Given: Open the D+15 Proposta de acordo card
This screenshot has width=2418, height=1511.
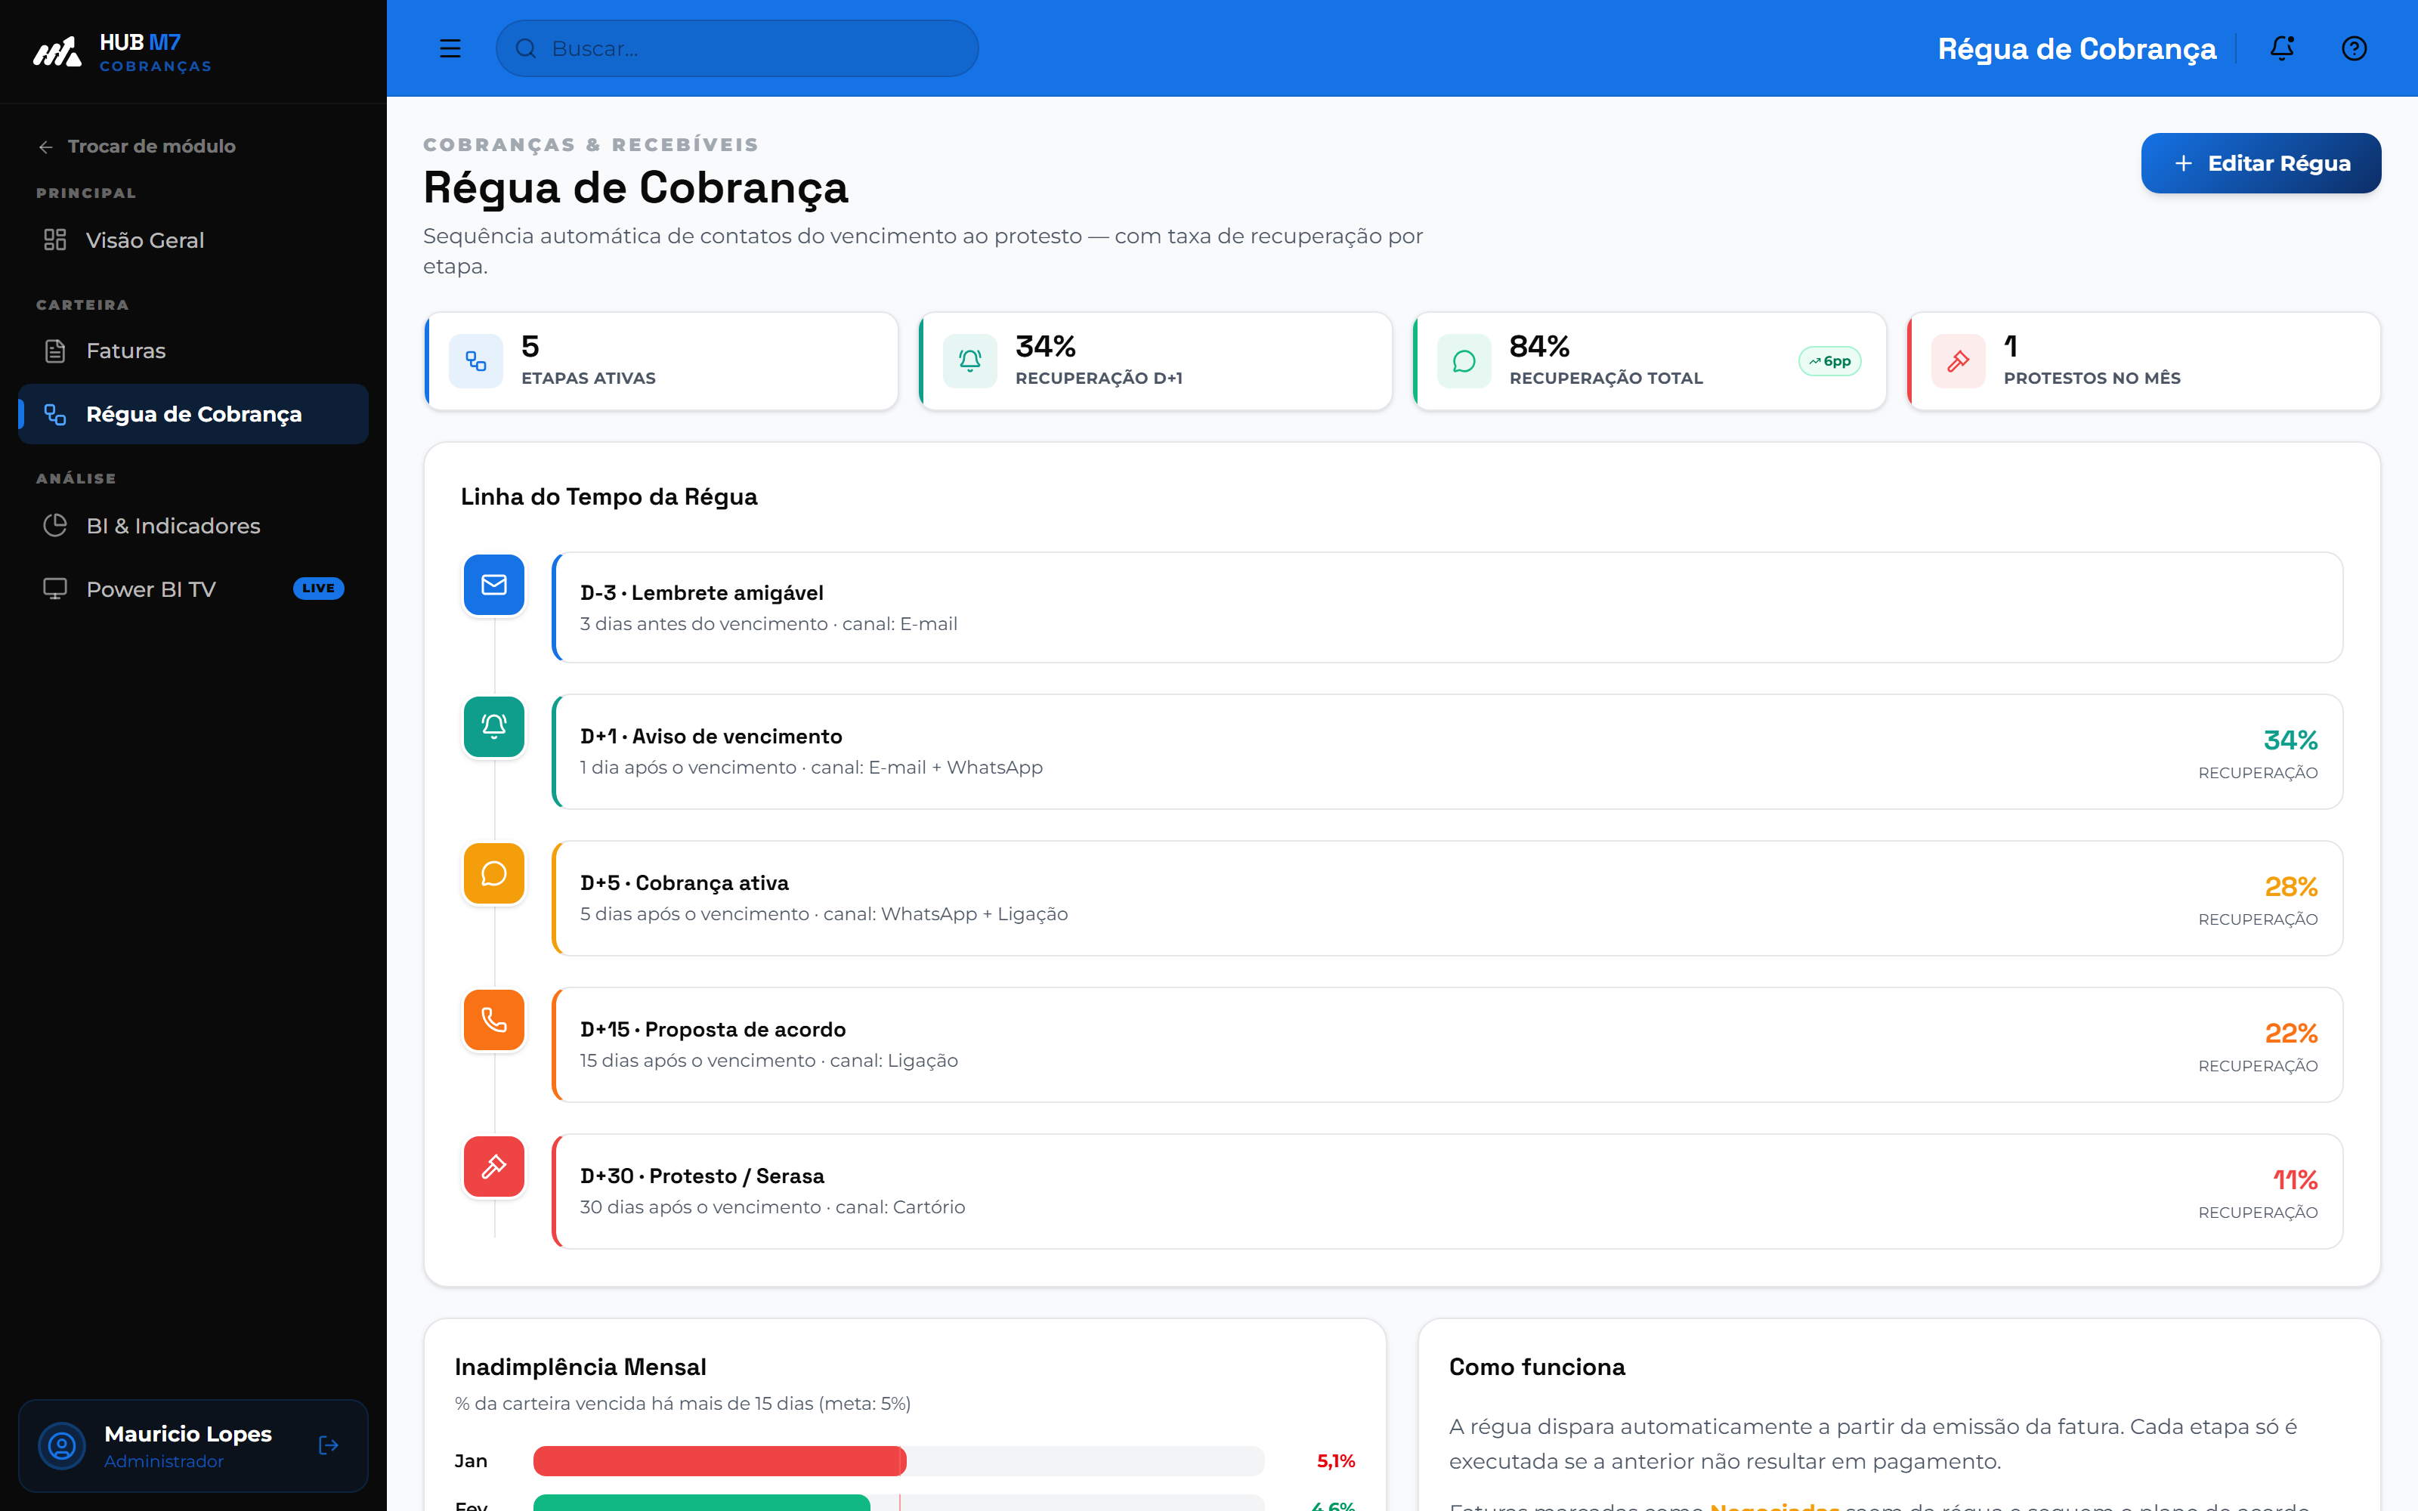Looking at the screenshot, I should point(1447,1044).
